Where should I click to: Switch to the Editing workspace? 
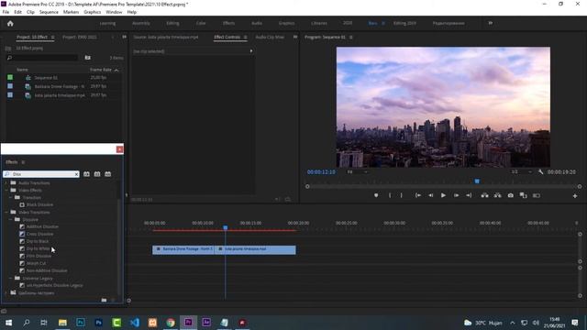click(172, 23)
